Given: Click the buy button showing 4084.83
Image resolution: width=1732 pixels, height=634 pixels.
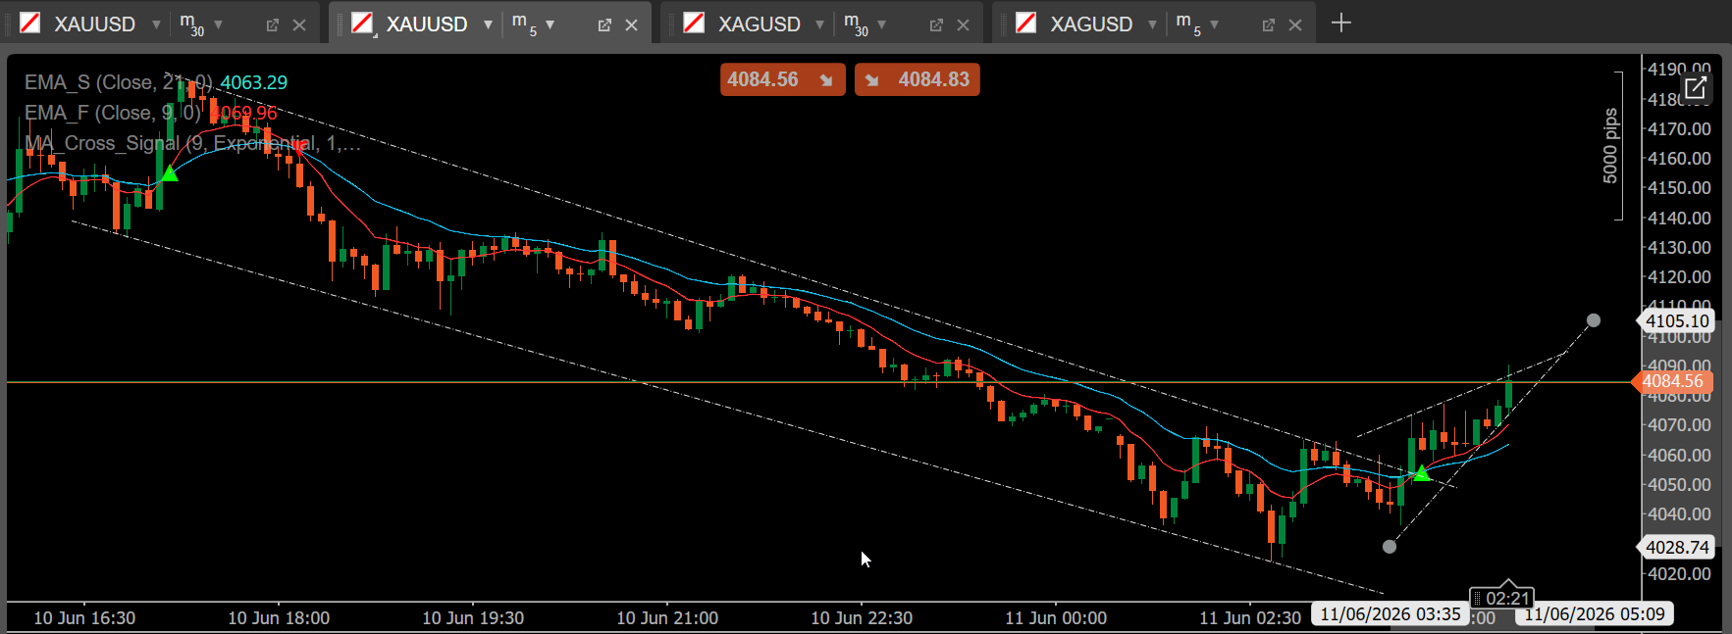Looking at the screenshot, I should click(x=917, y=79).
